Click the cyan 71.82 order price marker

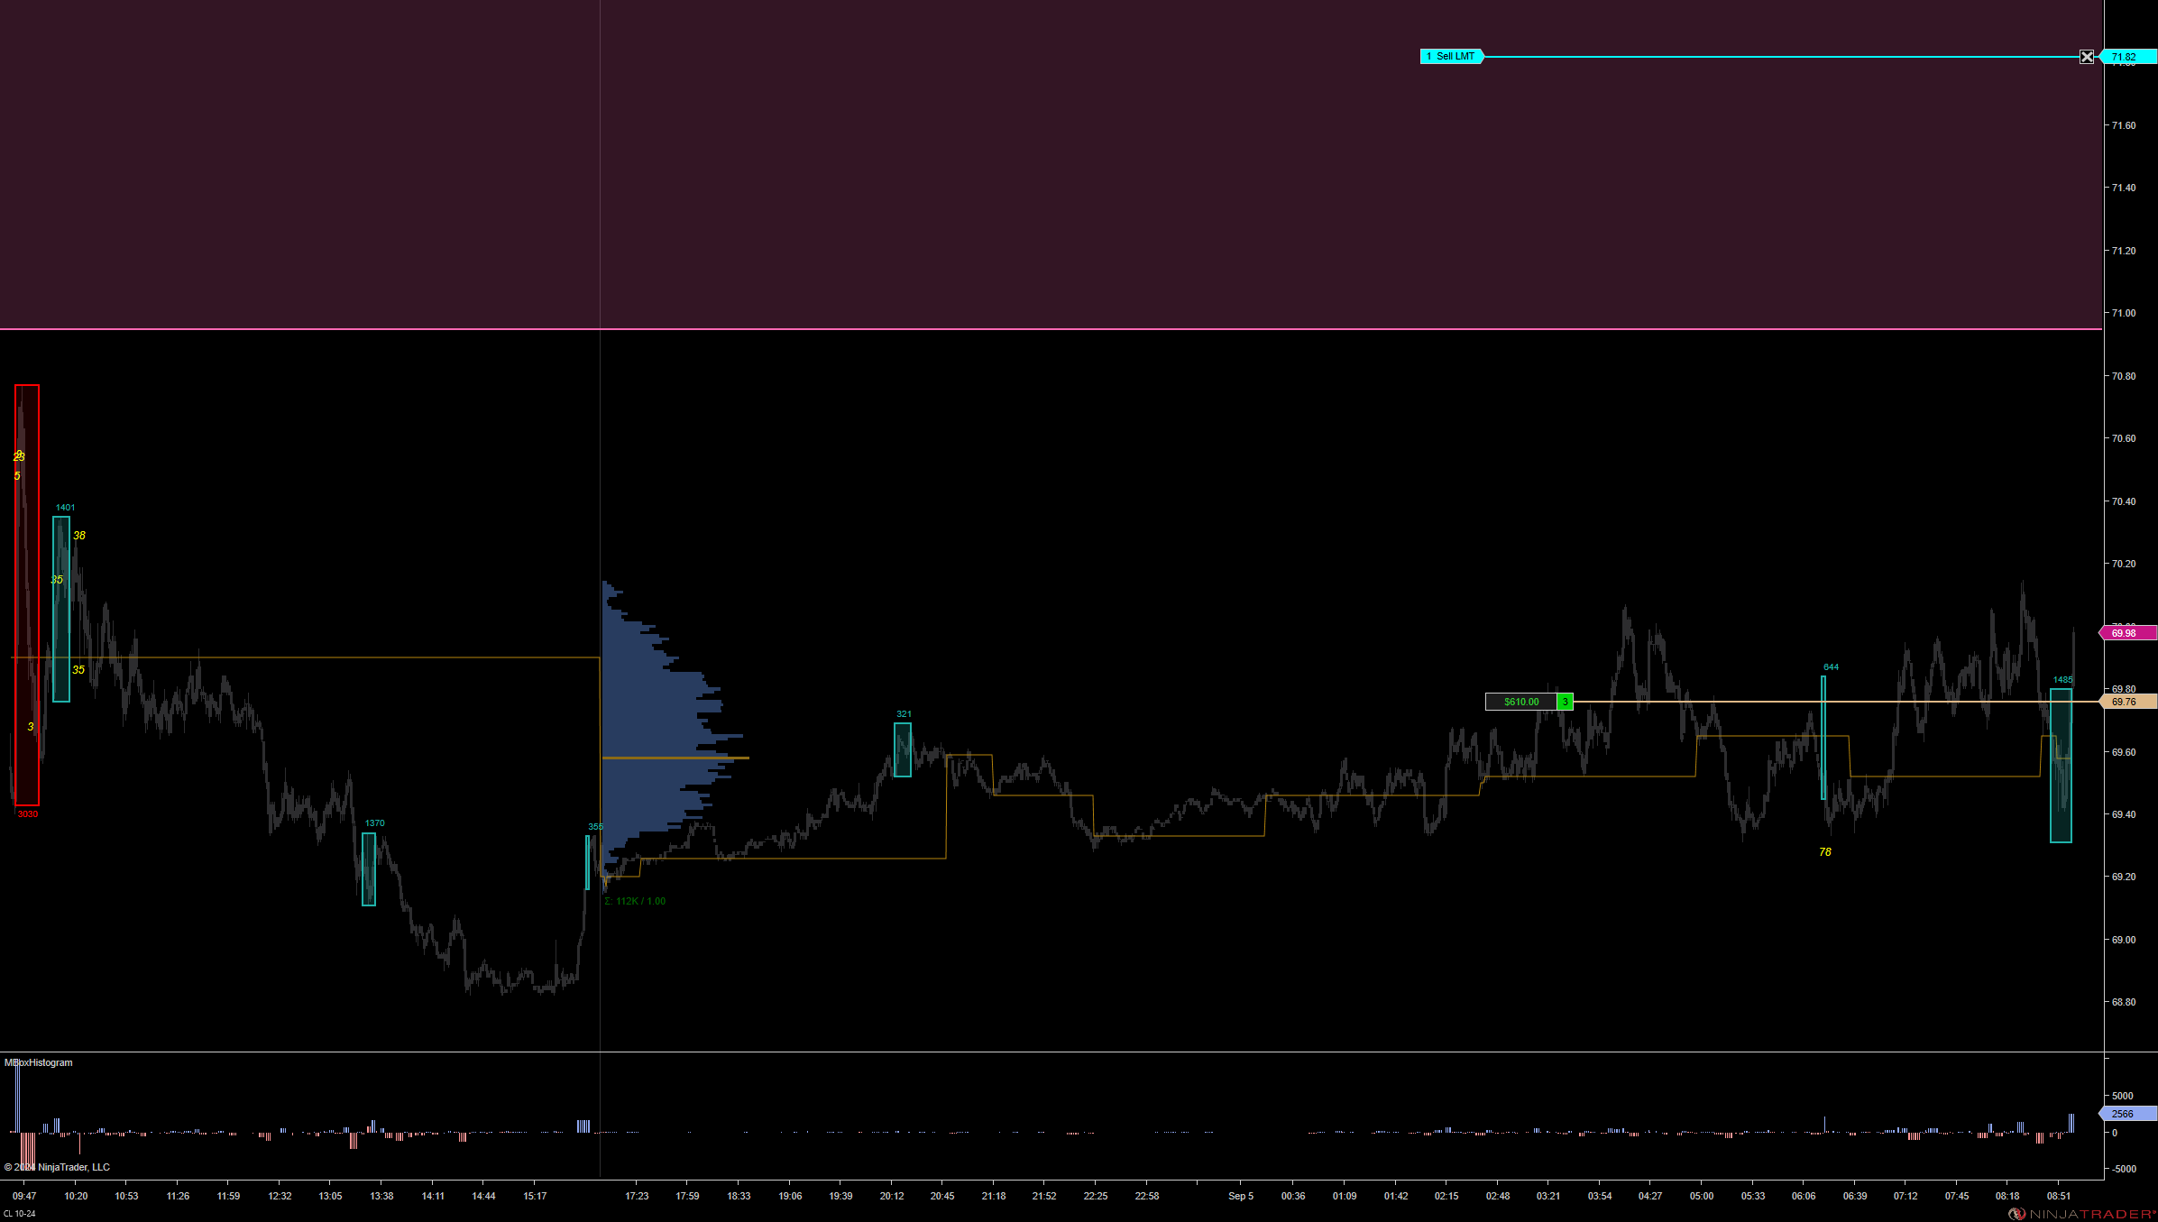[x=2128, y=57]
